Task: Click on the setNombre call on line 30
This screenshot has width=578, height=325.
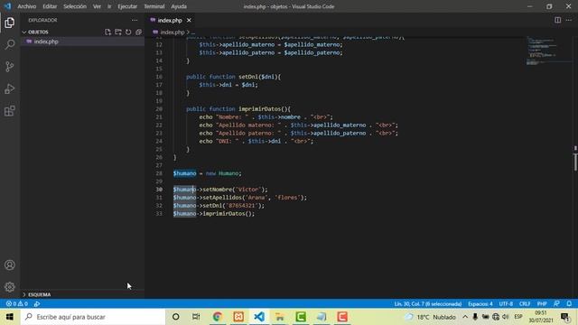Action: point(218,190)
